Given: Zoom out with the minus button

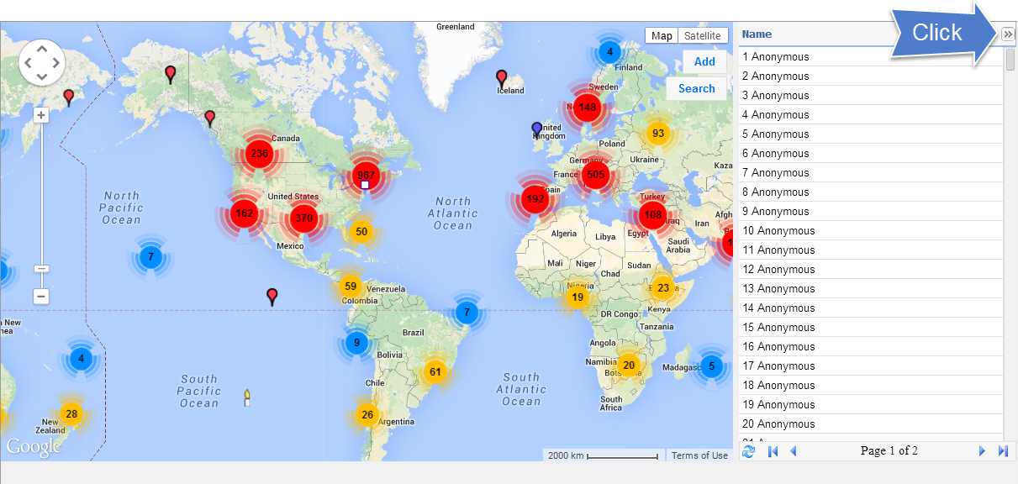Looking at the screenshot, I should (41, 297).
